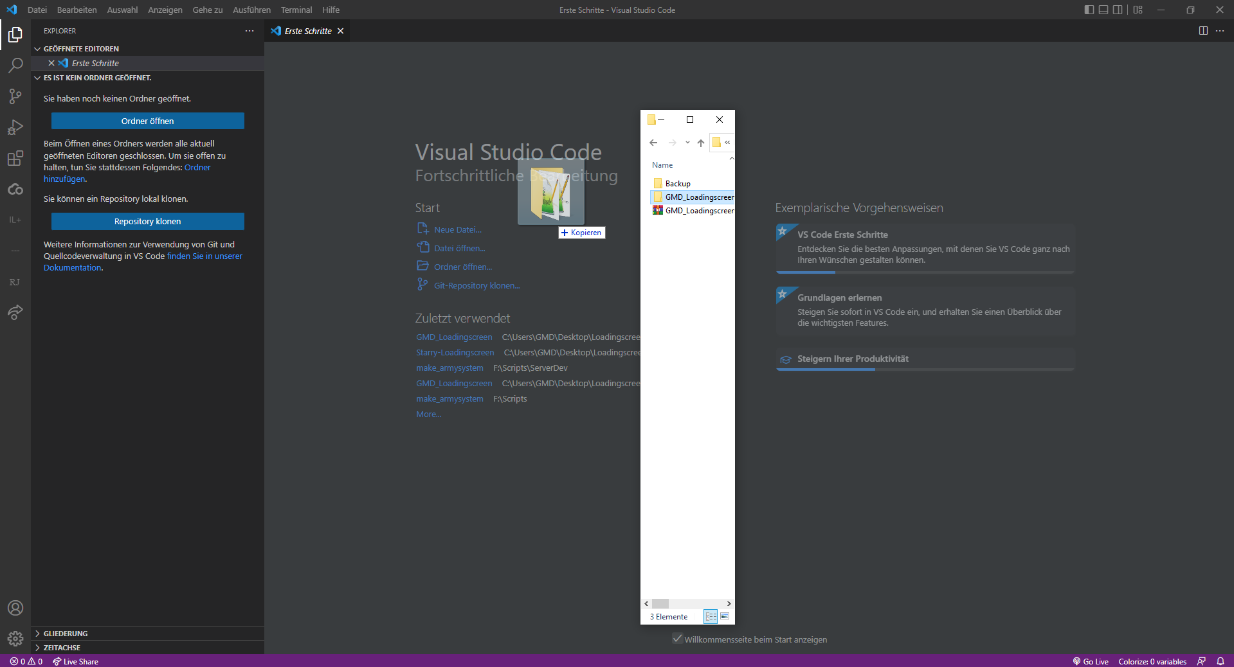This screenshot has height=667, width=1234.
Task: Open VS Code Erste Schritte walkthrough
Action: 925,248
